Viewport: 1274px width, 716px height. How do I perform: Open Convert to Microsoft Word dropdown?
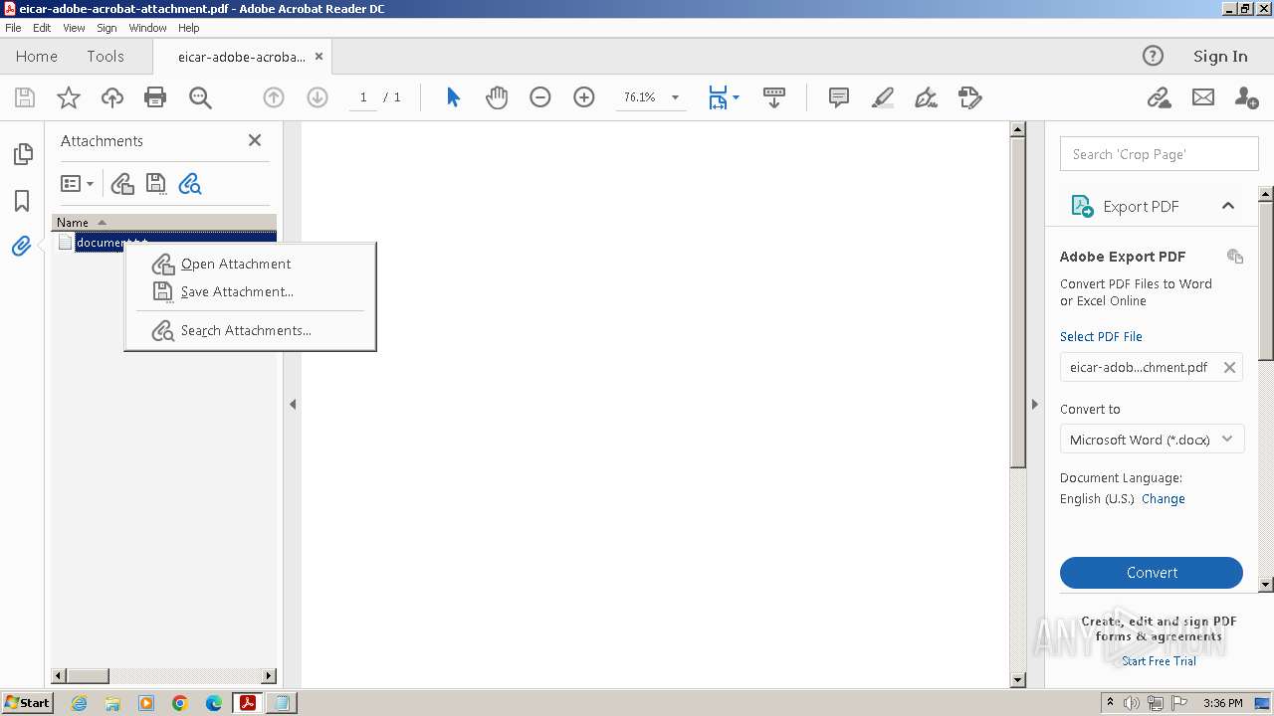click(x=1152, y=440)
